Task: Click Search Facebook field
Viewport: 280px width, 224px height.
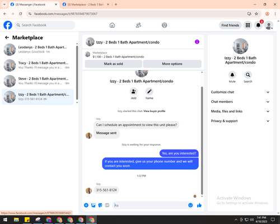Action: (x=45, y=25)
